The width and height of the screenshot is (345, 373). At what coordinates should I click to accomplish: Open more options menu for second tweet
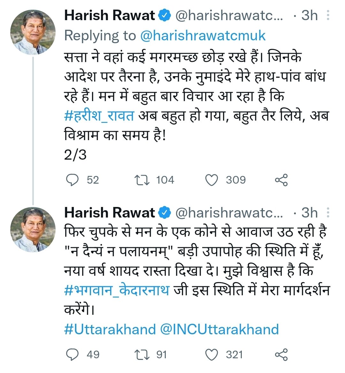tap(328, 213)
